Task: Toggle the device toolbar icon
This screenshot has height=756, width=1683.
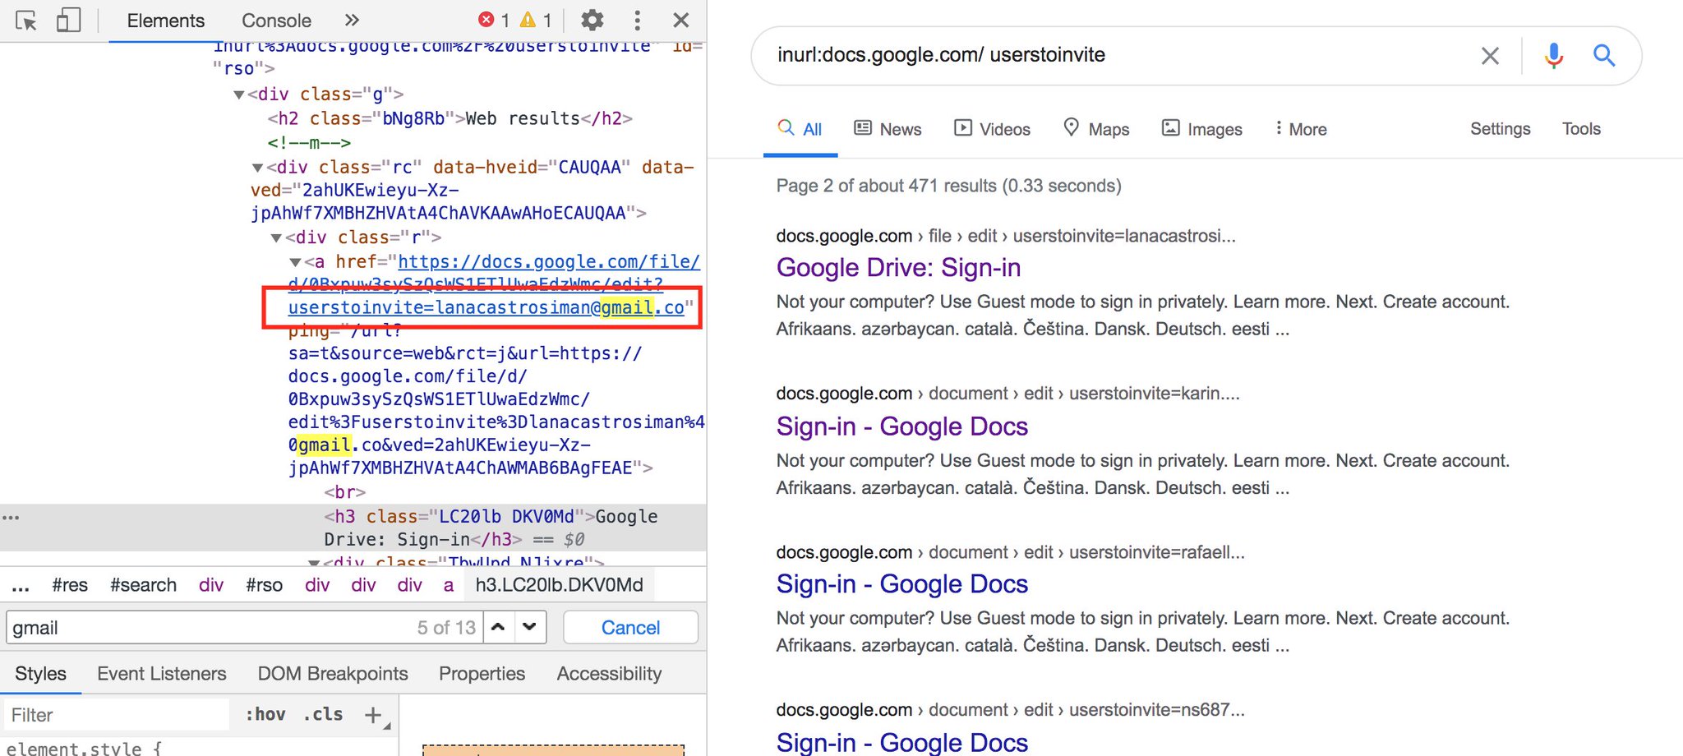Action: pos(68,21)
